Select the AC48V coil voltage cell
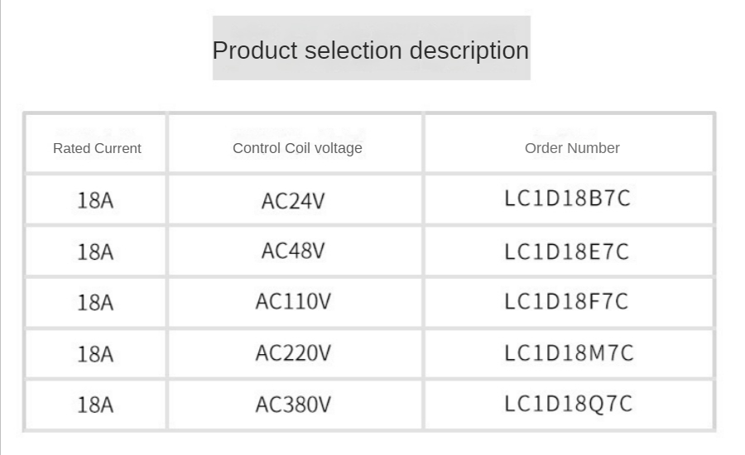This screenshot has height=455, width=745. pyautogui.click(x=293, y=251)
